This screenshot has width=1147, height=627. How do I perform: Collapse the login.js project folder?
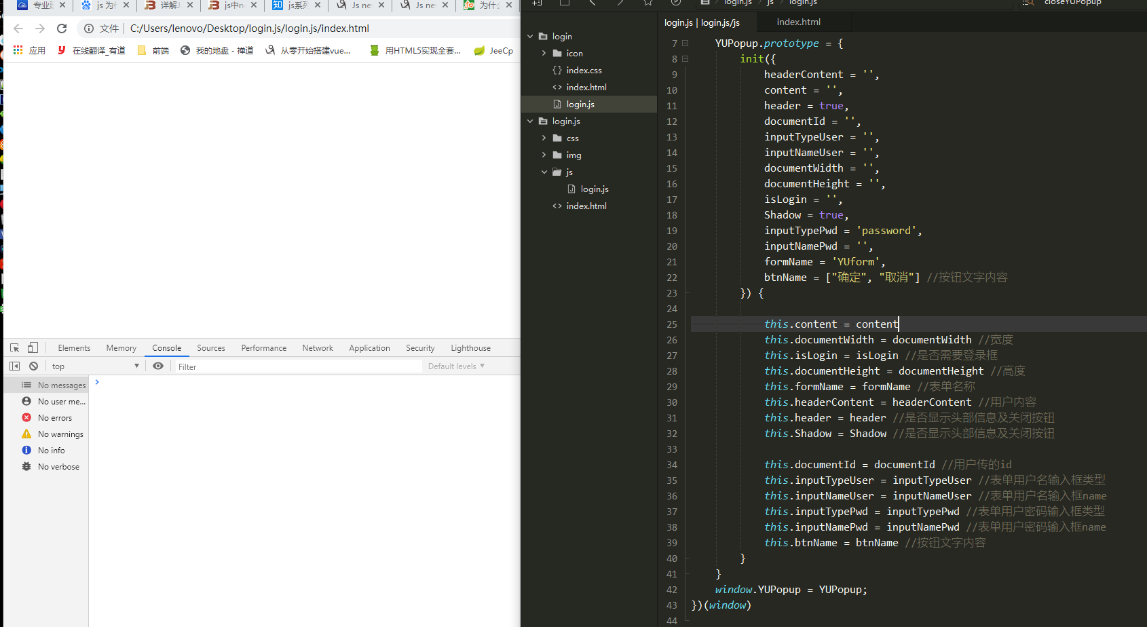pyautogui.click(x=530, y=121)
